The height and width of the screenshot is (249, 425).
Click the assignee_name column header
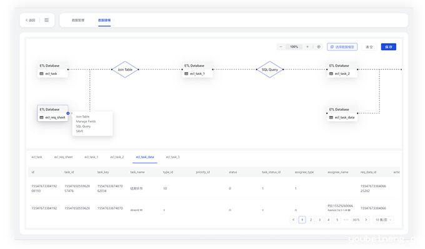(338, 172)
